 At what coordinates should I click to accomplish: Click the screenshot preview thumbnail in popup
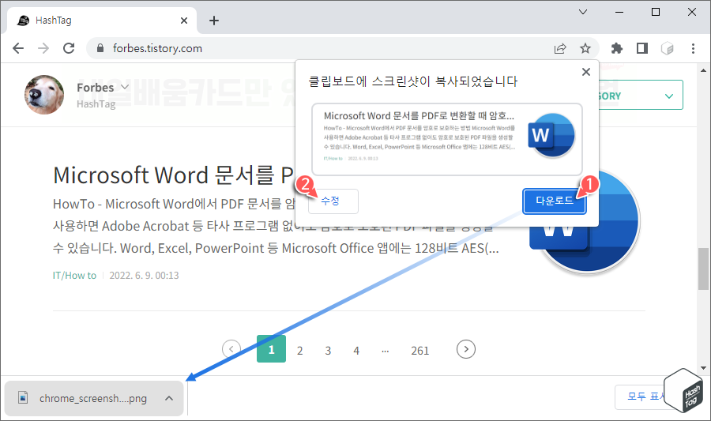(x=446, y=139)
